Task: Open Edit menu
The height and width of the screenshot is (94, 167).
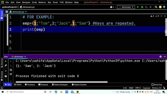Action: click(x=13, y=2)
